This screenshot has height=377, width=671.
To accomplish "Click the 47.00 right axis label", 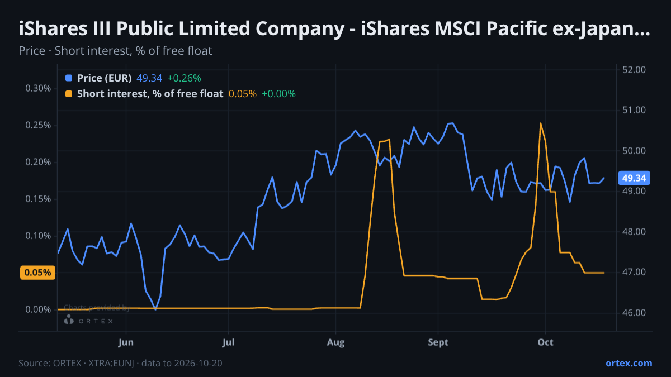I will point(634,272).
